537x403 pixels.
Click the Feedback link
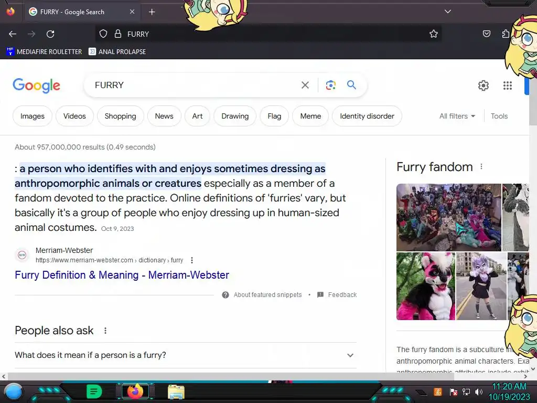tap(337, 295)
